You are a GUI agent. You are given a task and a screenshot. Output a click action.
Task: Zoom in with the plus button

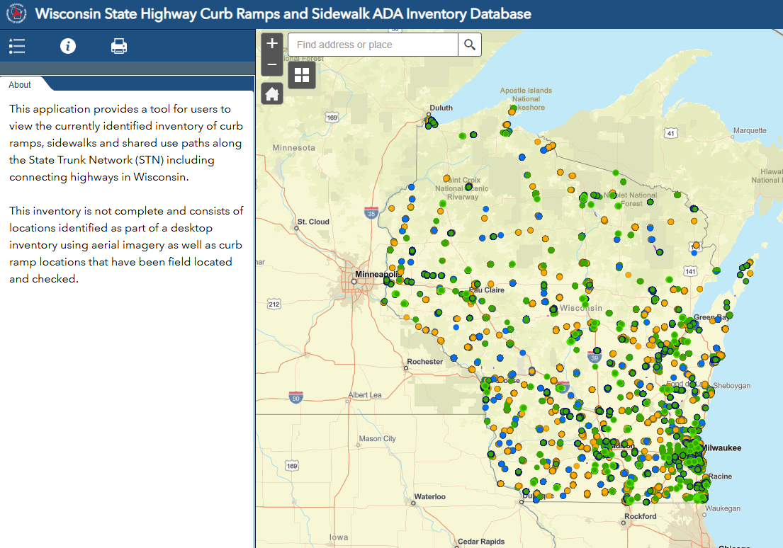[x=272, y=43]
